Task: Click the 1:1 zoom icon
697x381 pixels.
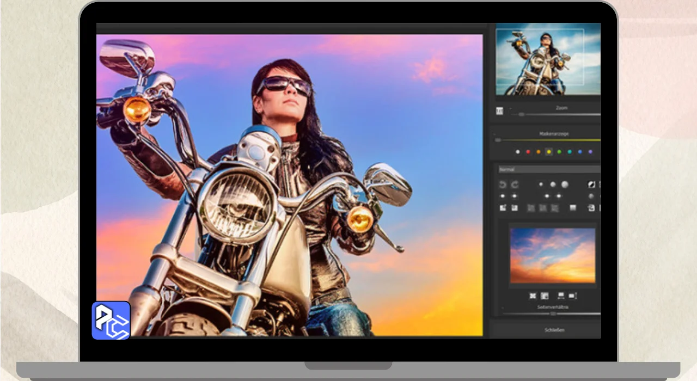Action: tap(499, 111)
